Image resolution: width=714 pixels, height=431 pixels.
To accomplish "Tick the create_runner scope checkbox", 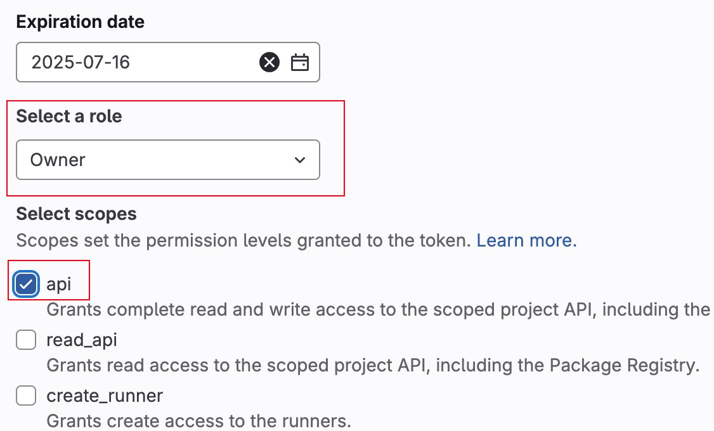I will (x=26, y=396).
